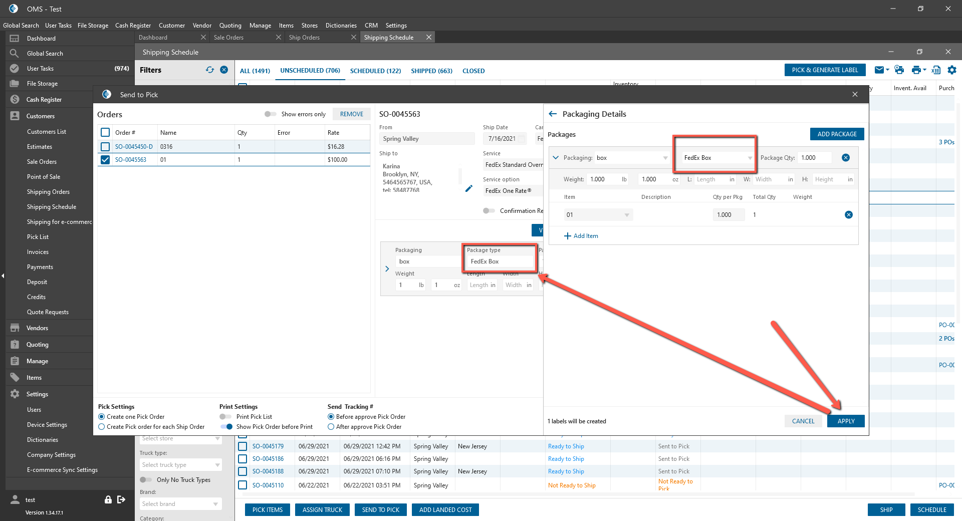Click the logout icon next to test user
The height and width of the screenshot is (521, 962).
[x=121, y=499]
